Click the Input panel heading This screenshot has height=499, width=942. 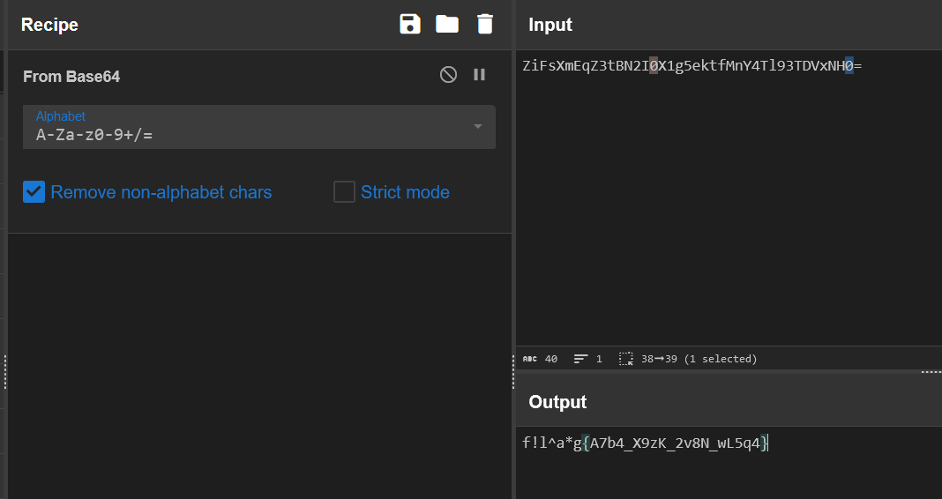point(550,25)
